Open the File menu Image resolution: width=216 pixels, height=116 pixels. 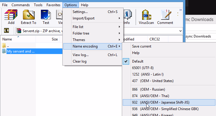pyautogui.click(x=5, y=5)
